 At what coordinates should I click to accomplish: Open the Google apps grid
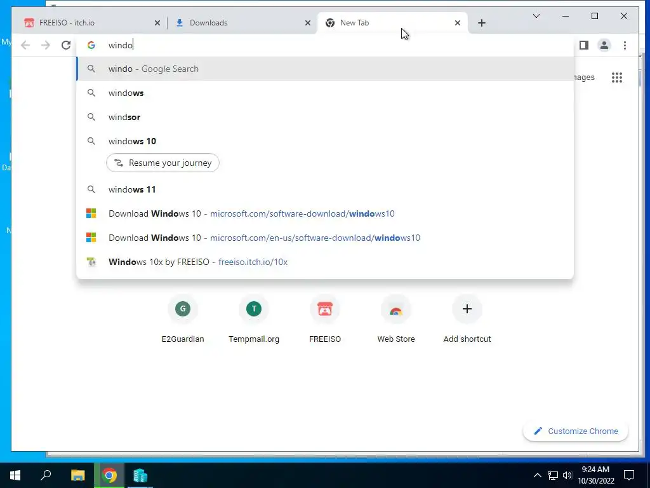617,77
